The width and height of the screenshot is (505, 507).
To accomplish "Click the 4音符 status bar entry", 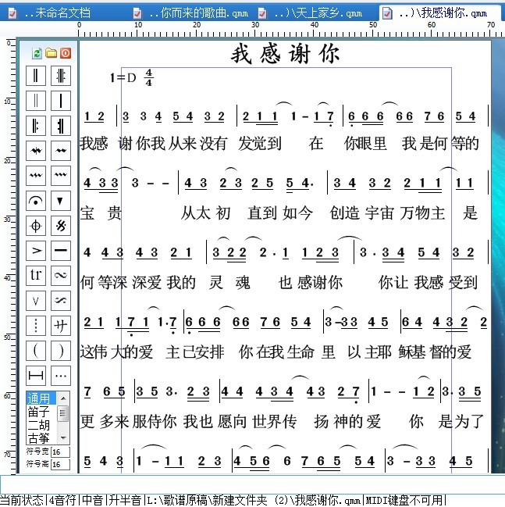I will (62, 500).
